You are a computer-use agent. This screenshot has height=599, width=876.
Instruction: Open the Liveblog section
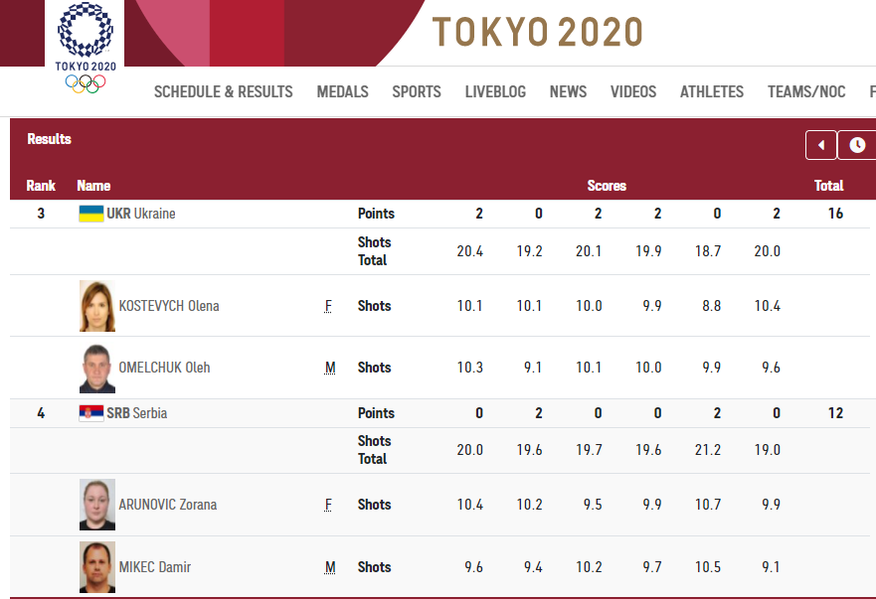point(495,91)
